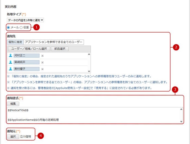This screenshot has height=144, width=190.
Task: Click the red callout marker number 4
Action: click(x=40, y=136)
